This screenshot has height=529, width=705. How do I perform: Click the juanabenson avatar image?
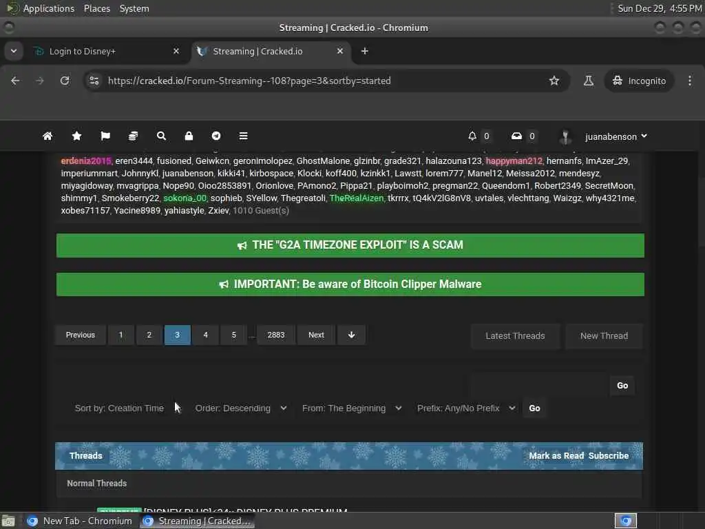[x=565, y=136]
